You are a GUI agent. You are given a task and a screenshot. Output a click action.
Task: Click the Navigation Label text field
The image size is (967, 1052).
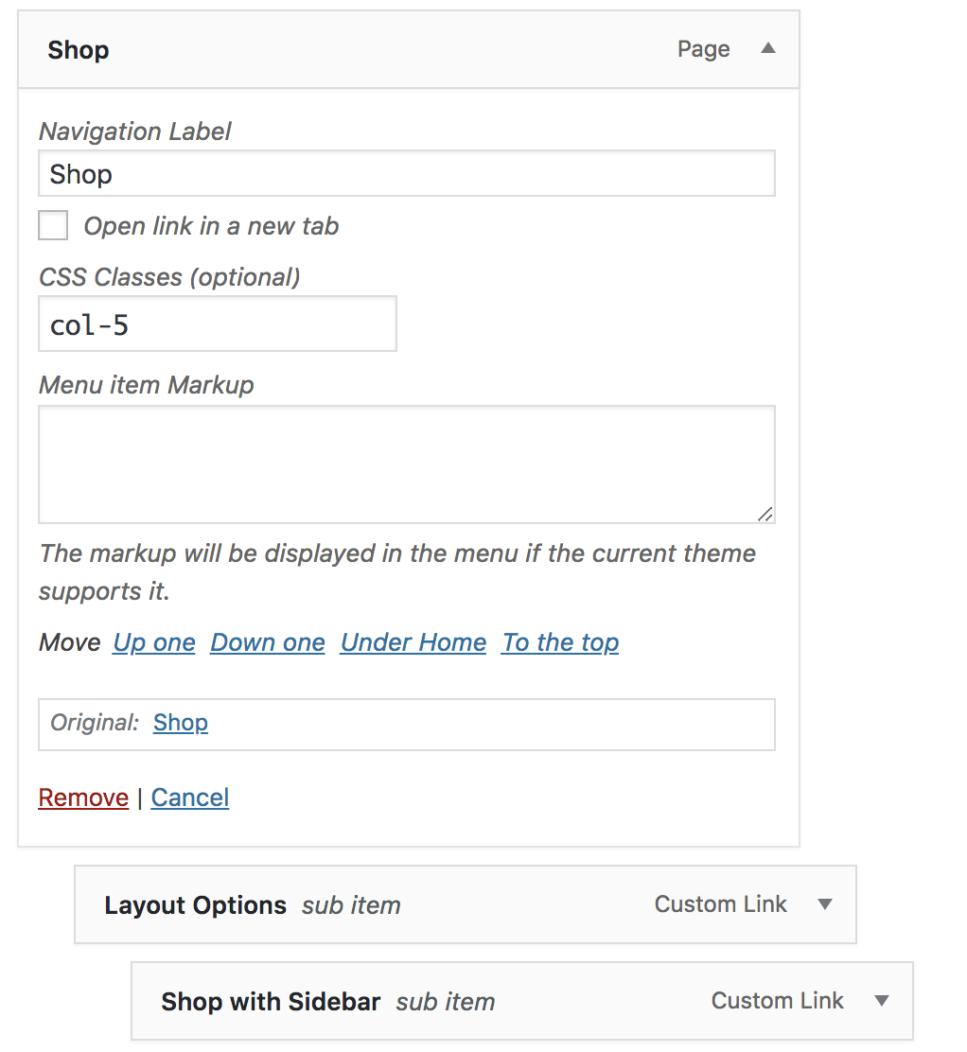pyautogui.click(x=407, y=174)
